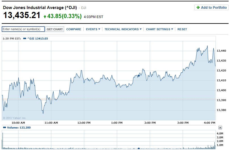Screen dimensions: 232x150
Task: Click the grey DJI exchange label after the title
Action: coord(84,8)
